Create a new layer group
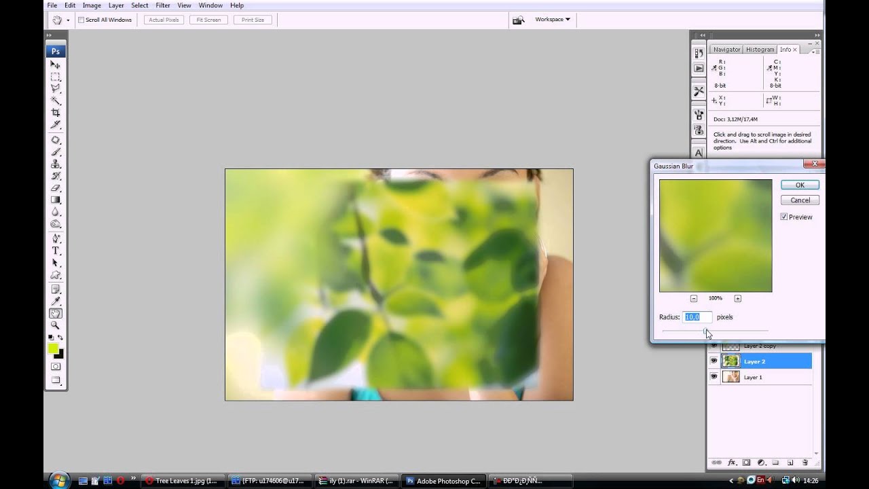 pos(776,463)
